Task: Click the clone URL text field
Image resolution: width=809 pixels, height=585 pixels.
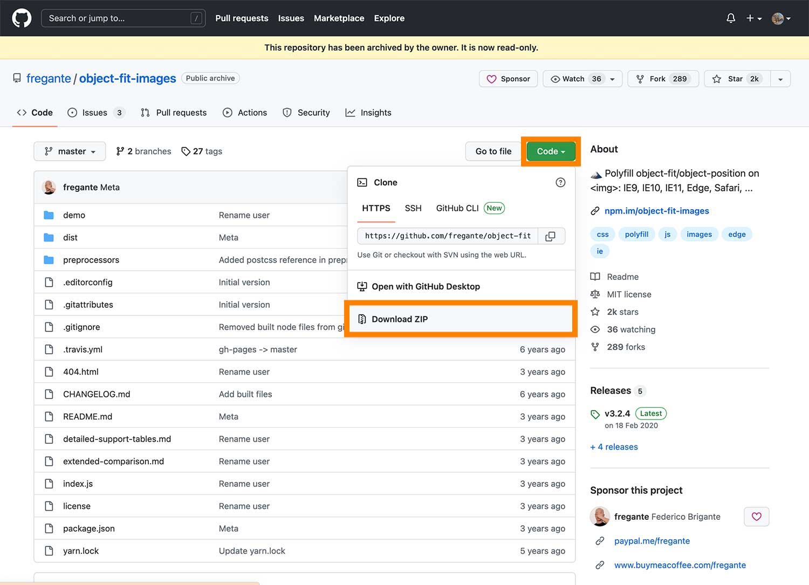Action: pyautogui.click(x=448, y=236)
